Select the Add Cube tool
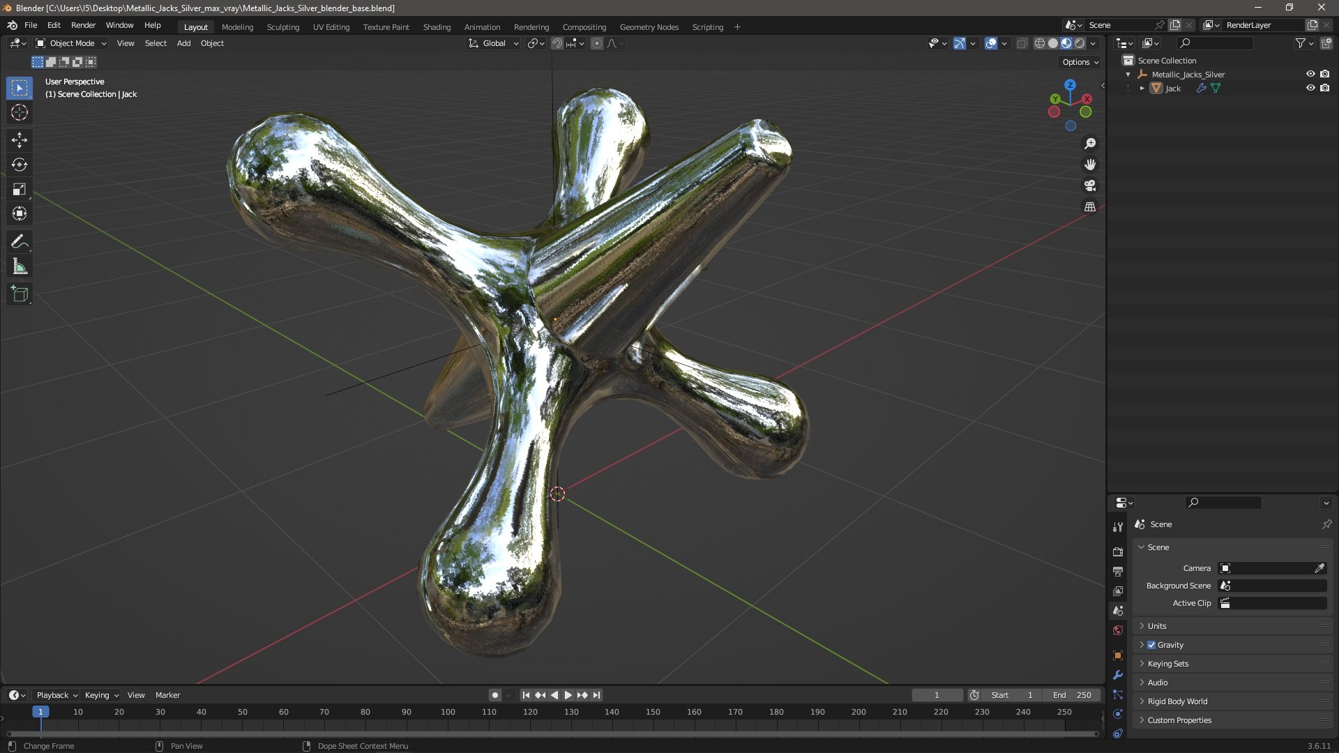The image size is (1339, 753). (20, 294)
